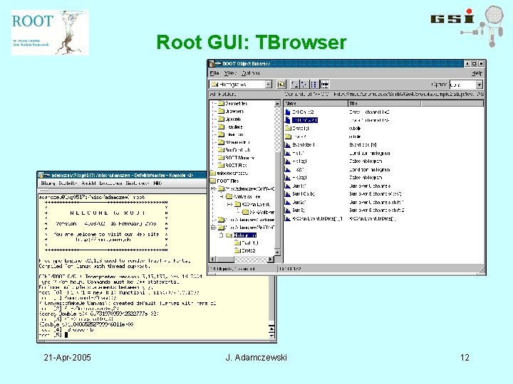Viewport: 513px width, 384px height.
Task: Open the Options menu in ROOT Object Browser
Action: click(x=251, y=73)
